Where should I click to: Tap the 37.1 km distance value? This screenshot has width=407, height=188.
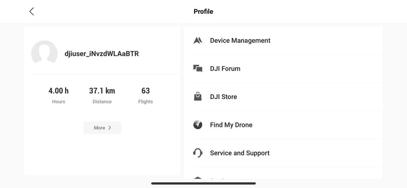(x=102, y=91)
